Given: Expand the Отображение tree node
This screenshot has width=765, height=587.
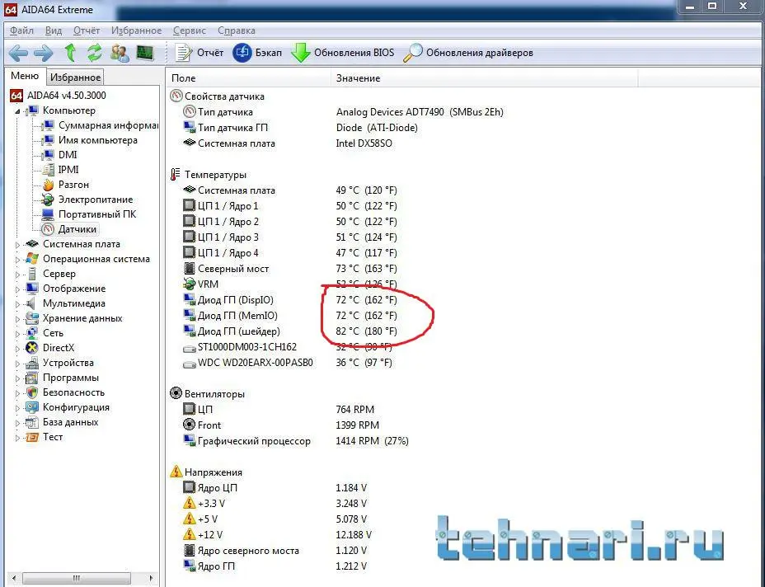Looking at the screenshot, I should (x=17, y=289).
